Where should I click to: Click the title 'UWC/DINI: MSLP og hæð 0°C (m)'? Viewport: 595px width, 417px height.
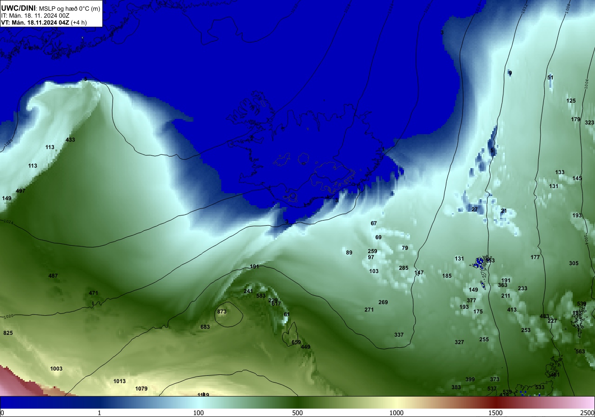coord(50,8)
